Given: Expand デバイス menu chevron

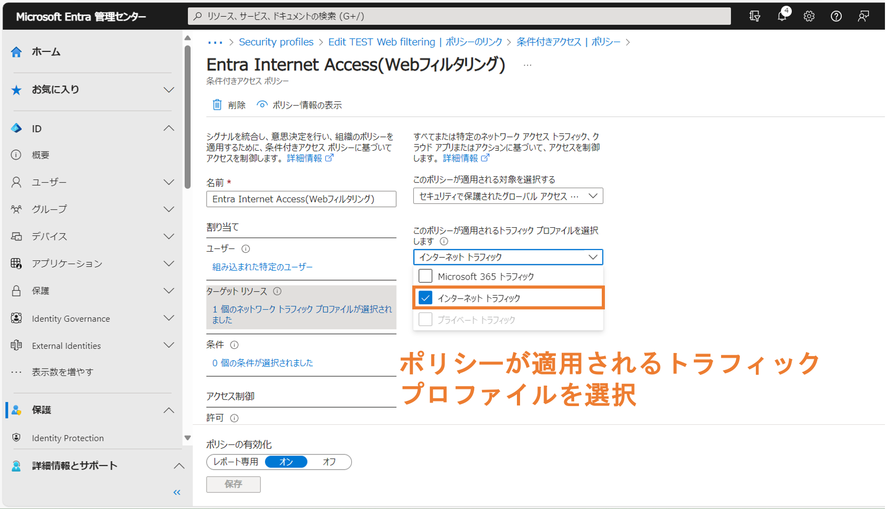Looking at the screenshot, I should (x=169, y=237).
